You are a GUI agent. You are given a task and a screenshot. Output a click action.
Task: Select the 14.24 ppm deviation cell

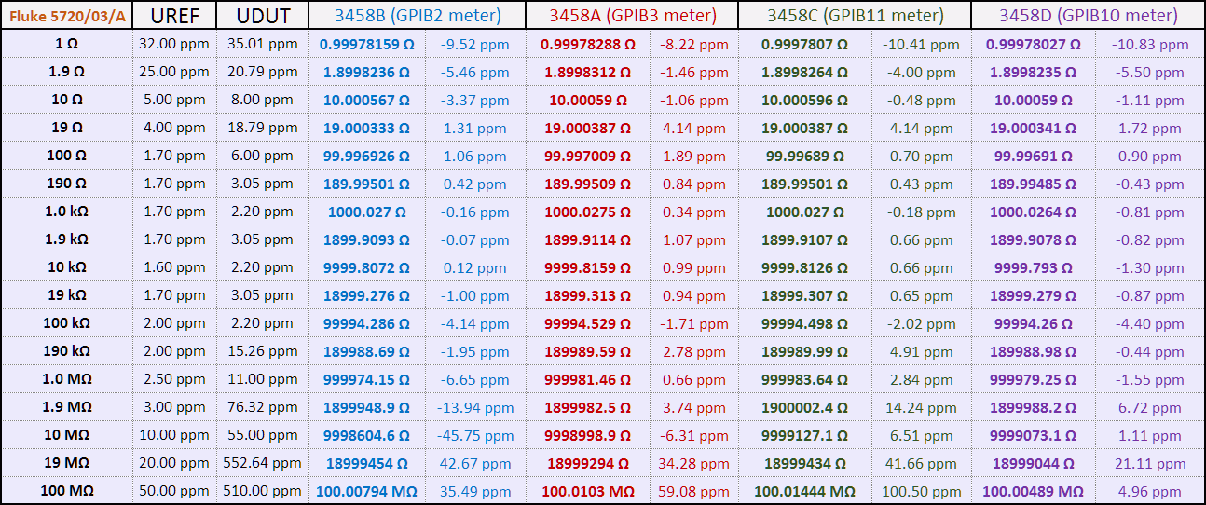921,408
